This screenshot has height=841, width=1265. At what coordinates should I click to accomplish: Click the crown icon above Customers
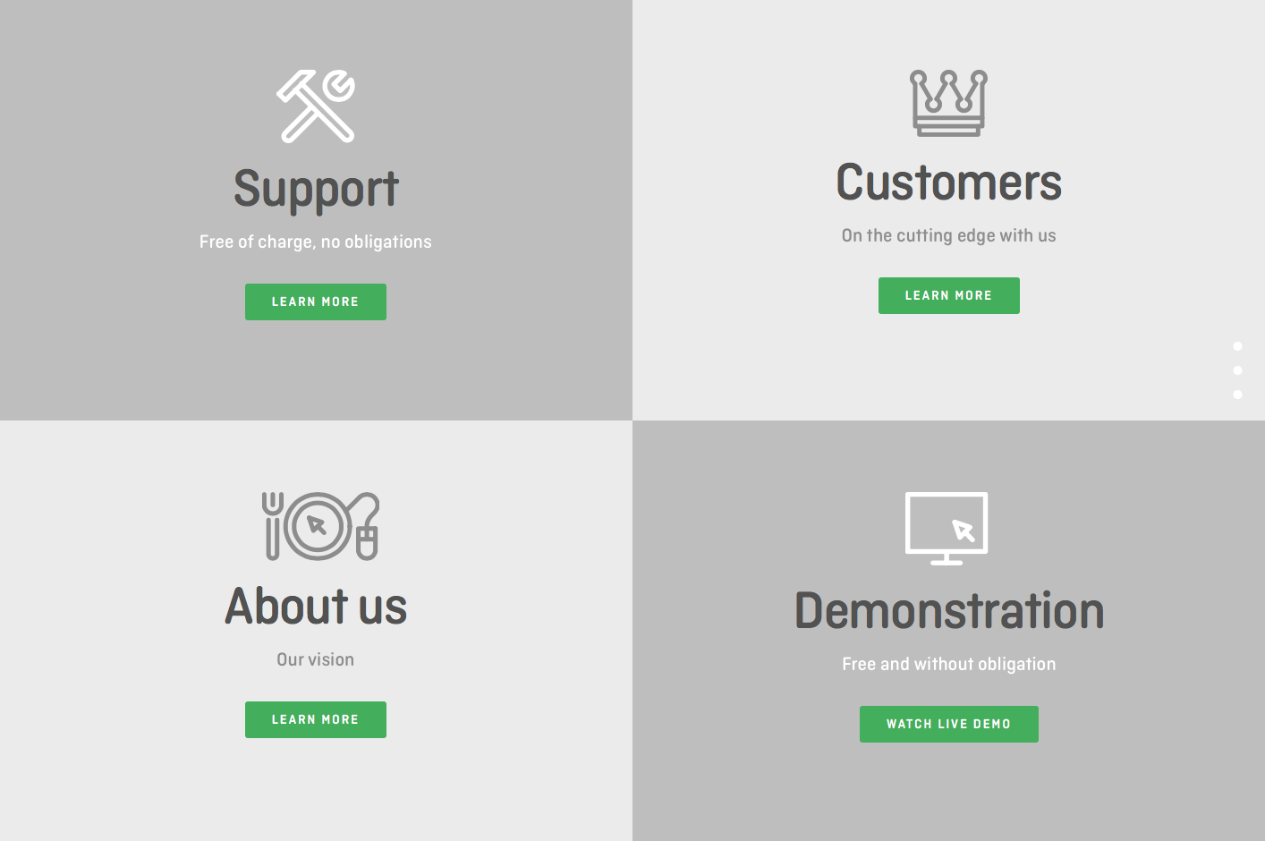pyautogui.click(x=948, y=103)
